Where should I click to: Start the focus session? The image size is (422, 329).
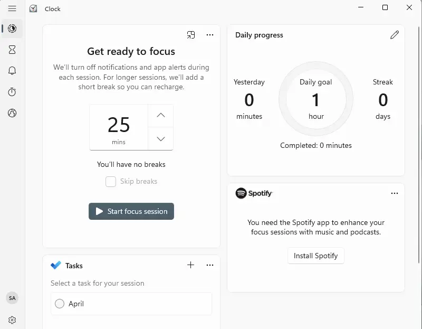[131, 211]
